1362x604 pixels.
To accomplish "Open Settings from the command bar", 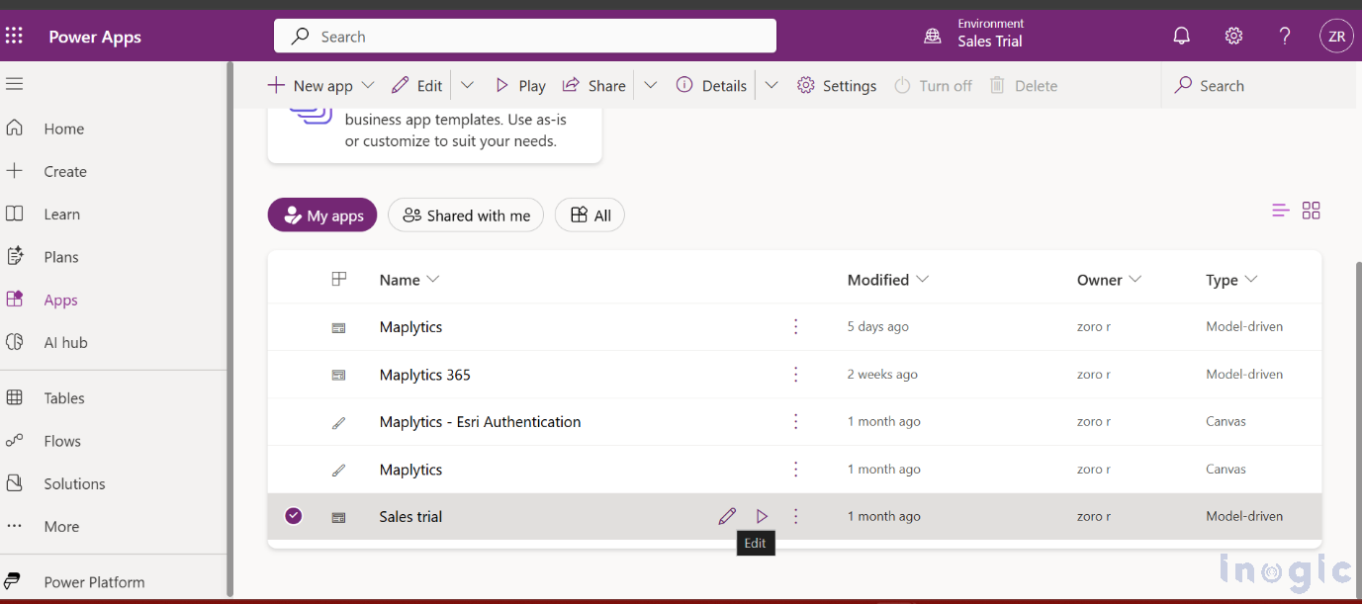I will (x=836, y=85).
